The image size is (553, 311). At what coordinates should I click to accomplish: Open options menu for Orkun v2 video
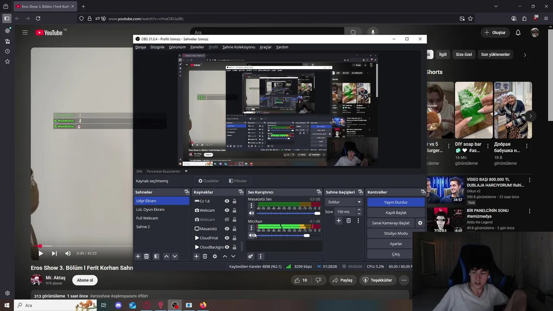point(530,180)
